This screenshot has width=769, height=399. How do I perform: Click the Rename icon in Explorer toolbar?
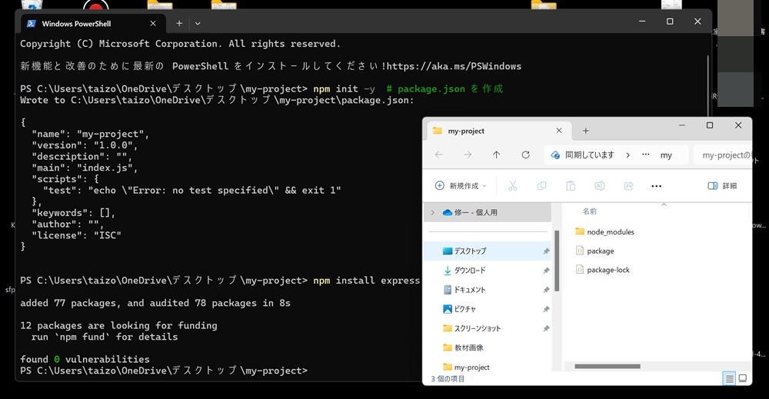tap(599, 186)
